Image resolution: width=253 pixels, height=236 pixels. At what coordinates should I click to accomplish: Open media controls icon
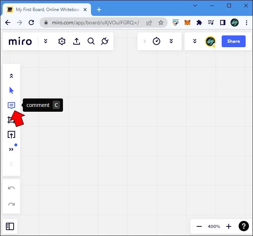tap(211, 22)
